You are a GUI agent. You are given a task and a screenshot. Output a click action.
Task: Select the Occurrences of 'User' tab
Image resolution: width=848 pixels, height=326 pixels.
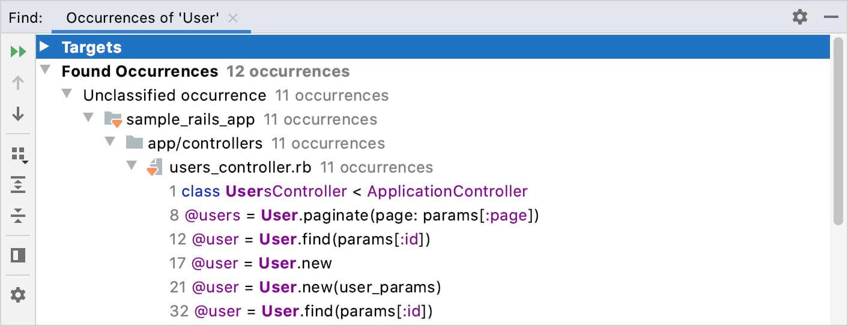point(142,17)
